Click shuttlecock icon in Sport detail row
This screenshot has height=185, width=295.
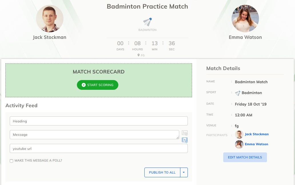click(238, 93)
